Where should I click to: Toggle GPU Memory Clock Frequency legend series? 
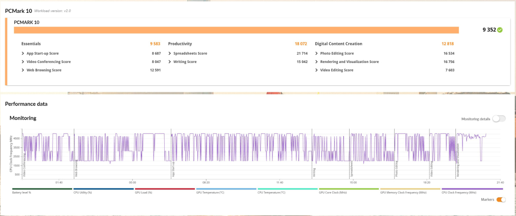411,191
